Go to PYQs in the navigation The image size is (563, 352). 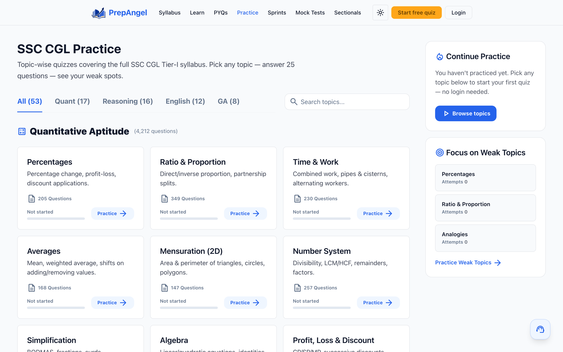coord(221,13)
